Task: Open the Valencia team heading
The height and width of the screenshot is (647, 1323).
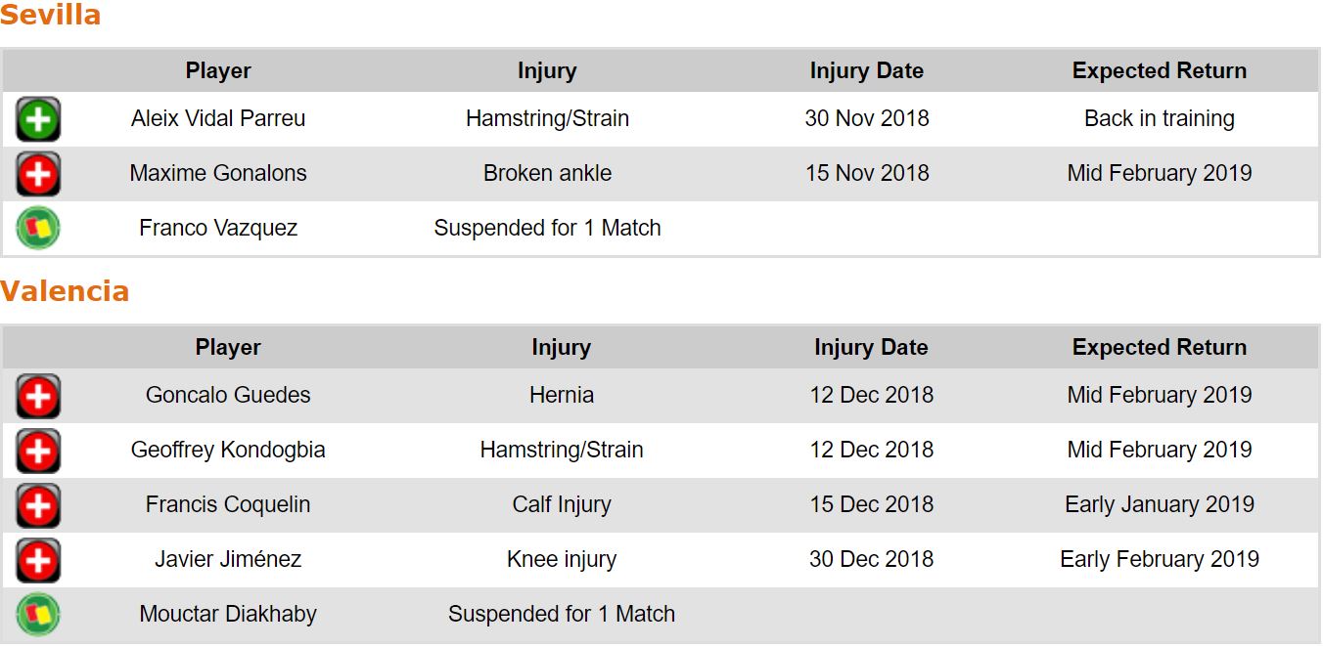Action: pyautogui.click(x=65, y=291)
